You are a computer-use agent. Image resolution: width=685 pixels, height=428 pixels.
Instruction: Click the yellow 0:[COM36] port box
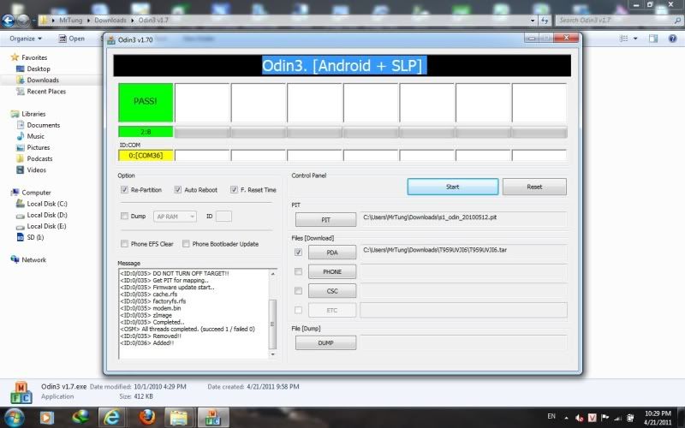[x=146, y=155]
